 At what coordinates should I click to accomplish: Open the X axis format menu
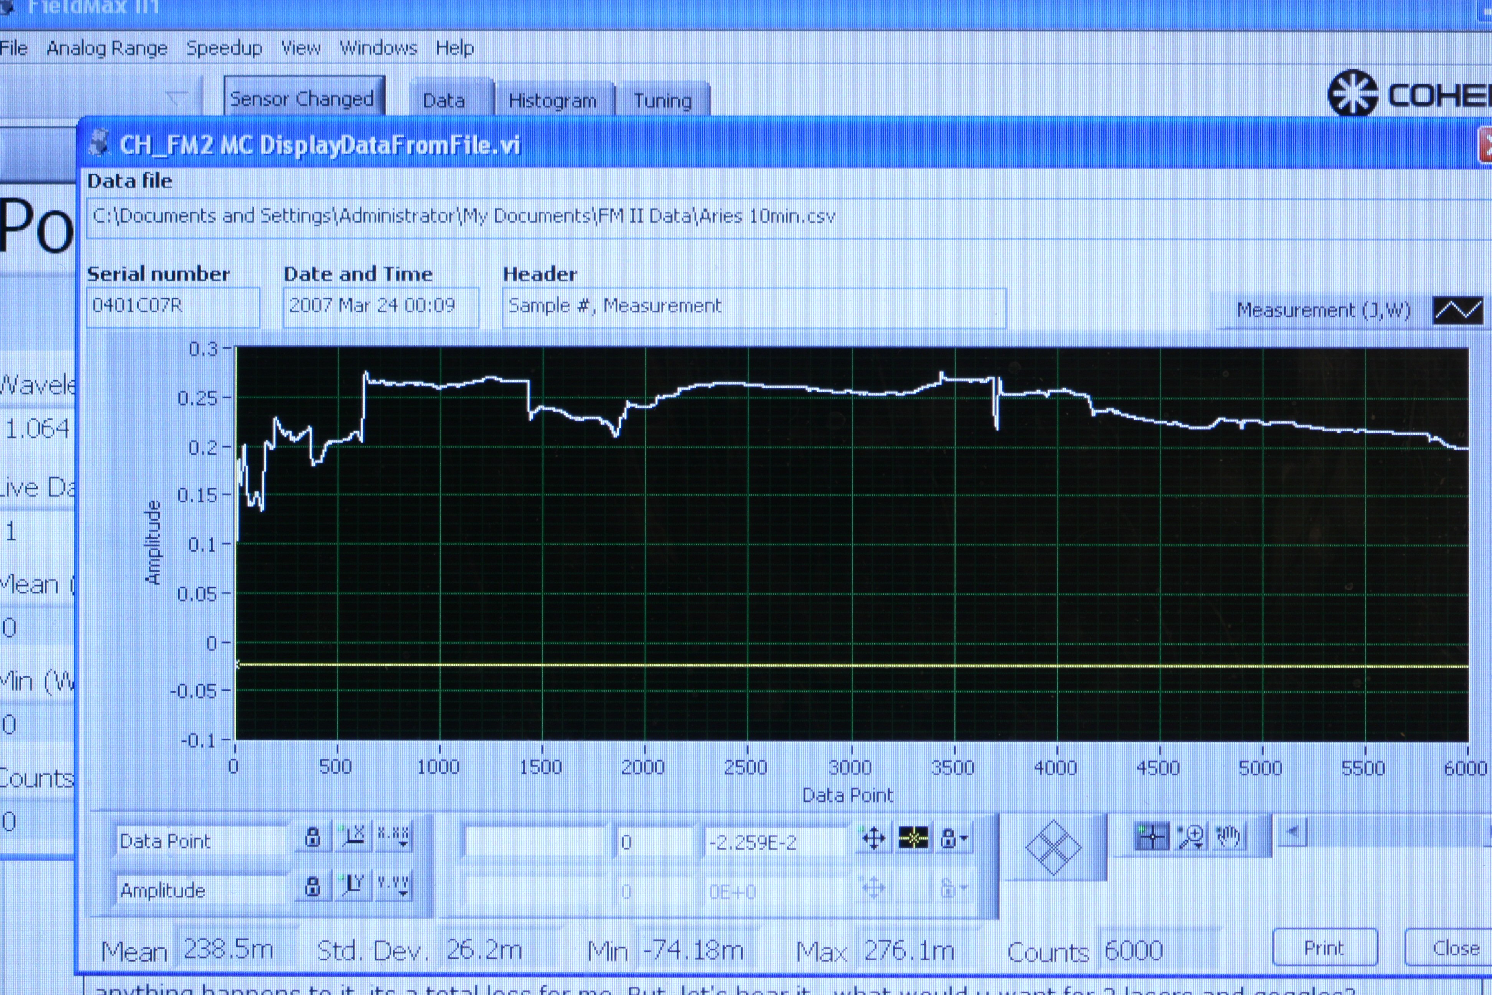click(393, 837)
